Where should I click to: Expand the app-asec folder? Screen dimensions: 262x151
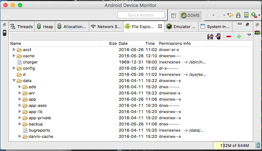click(x=20, y=105)
